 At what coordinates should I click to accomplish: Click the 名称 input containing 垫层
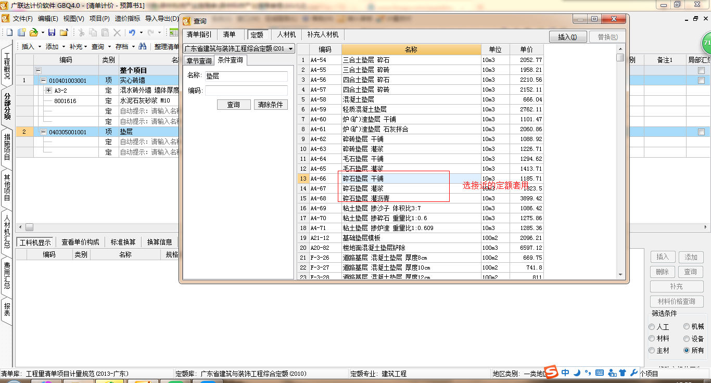click(x=246, y=76)
